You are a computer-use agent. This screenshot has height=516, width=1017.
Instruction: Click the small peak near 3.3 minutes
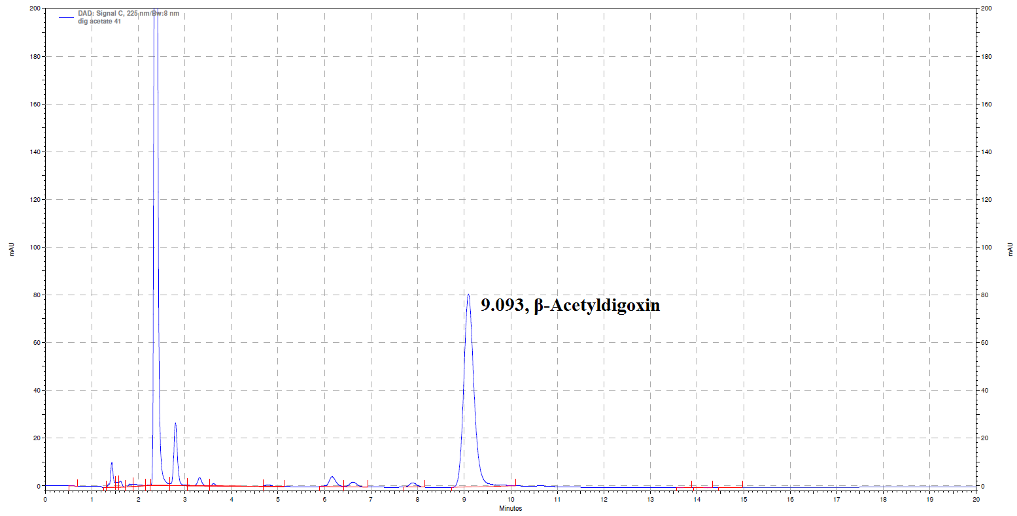pyautogui.click(x=199, y=478)
